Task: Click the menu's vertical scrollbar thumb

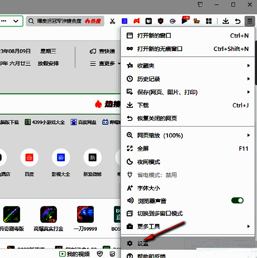Action: [256, 63]
